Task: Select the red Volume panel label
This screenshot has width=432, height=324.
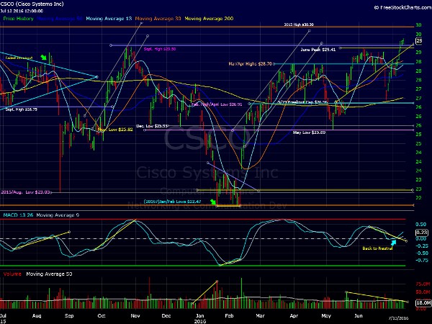Action: coord(12,274)
